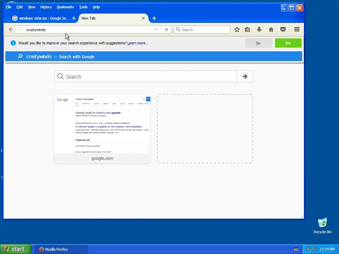Open the Recycle Bin desktop icon
Screen dimensions: 339x254
pyautogui.click(x=322, y=226)
